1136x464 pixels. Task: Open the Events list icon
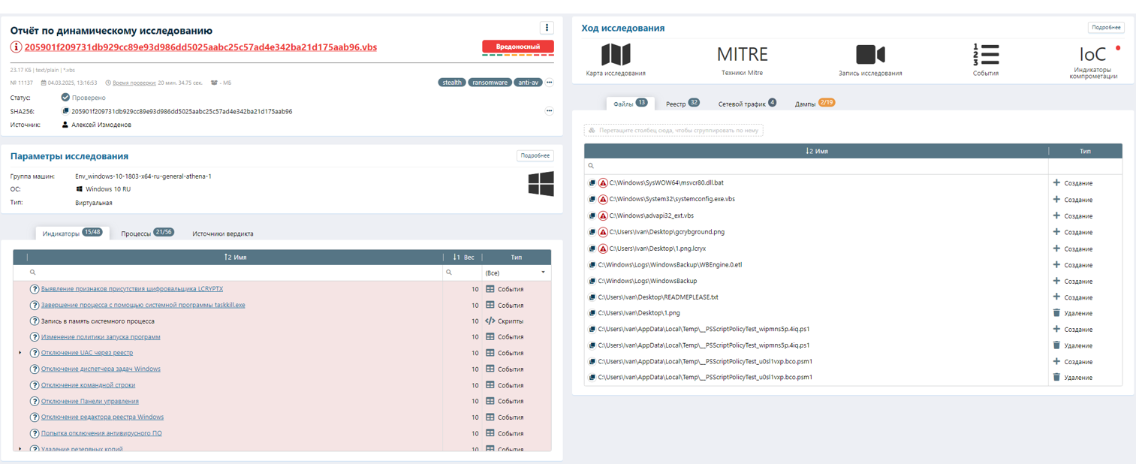[x=985, y=55]
